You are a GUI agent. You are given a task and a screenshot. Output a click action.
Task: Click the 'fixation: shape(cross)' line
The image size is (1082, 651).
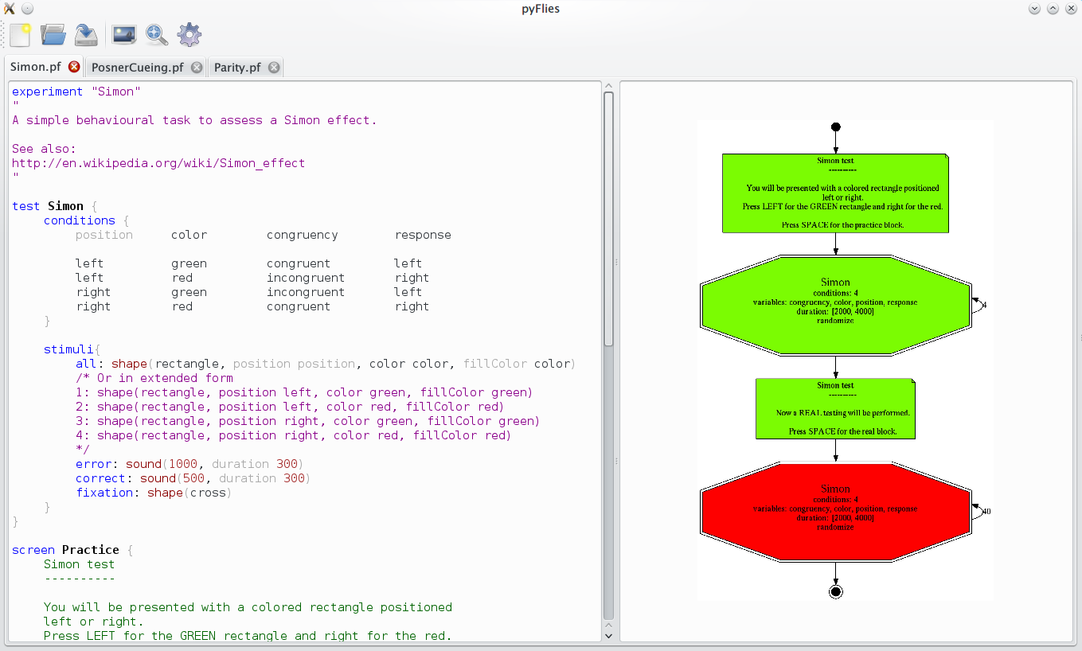point(154,493)
